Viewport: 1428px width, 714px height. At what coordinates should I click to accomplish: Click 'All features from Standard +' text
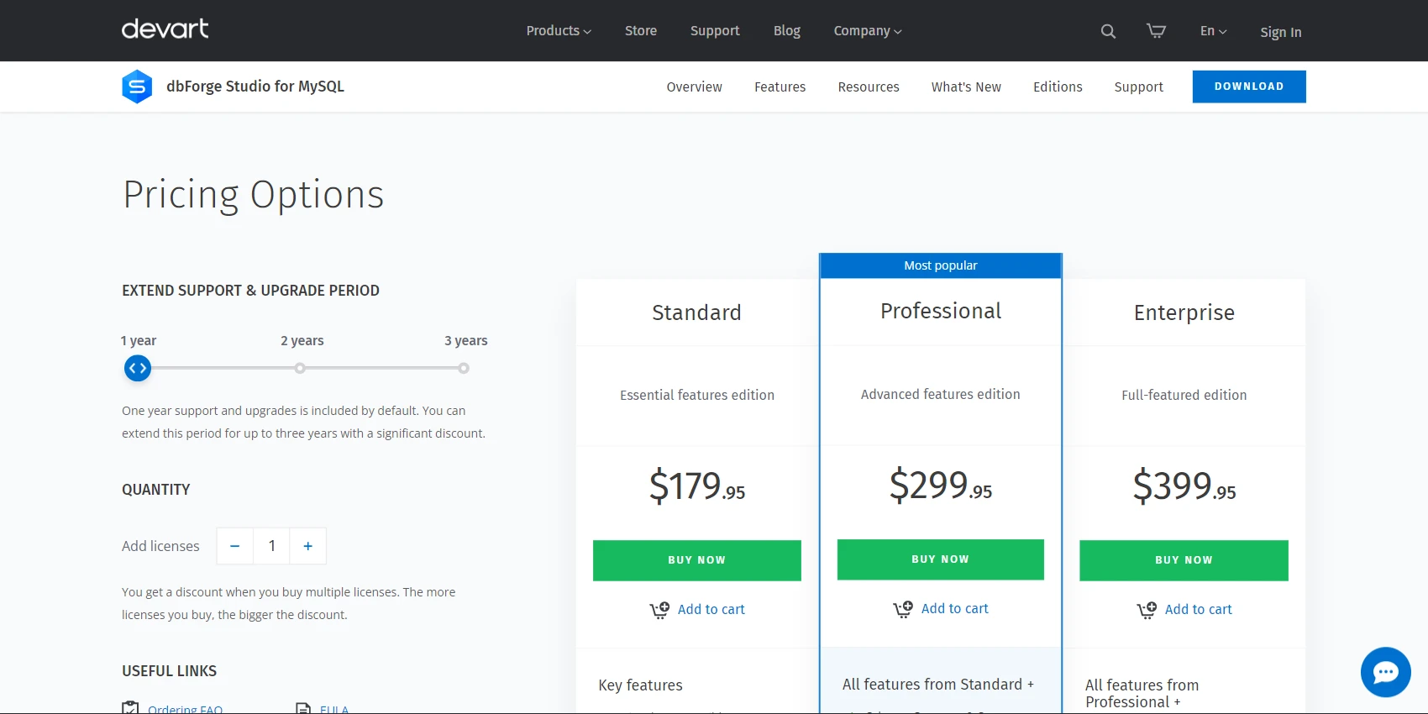[x=938, y=685]
